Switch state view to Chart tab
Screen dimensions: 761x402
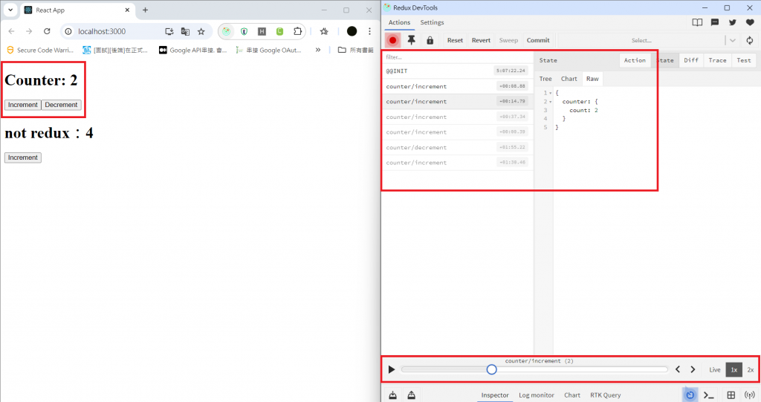[x=569, y=79]
